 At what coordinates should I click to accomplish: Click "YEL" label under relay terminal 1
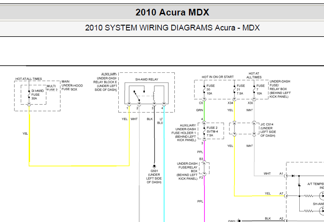click(124, 119)
